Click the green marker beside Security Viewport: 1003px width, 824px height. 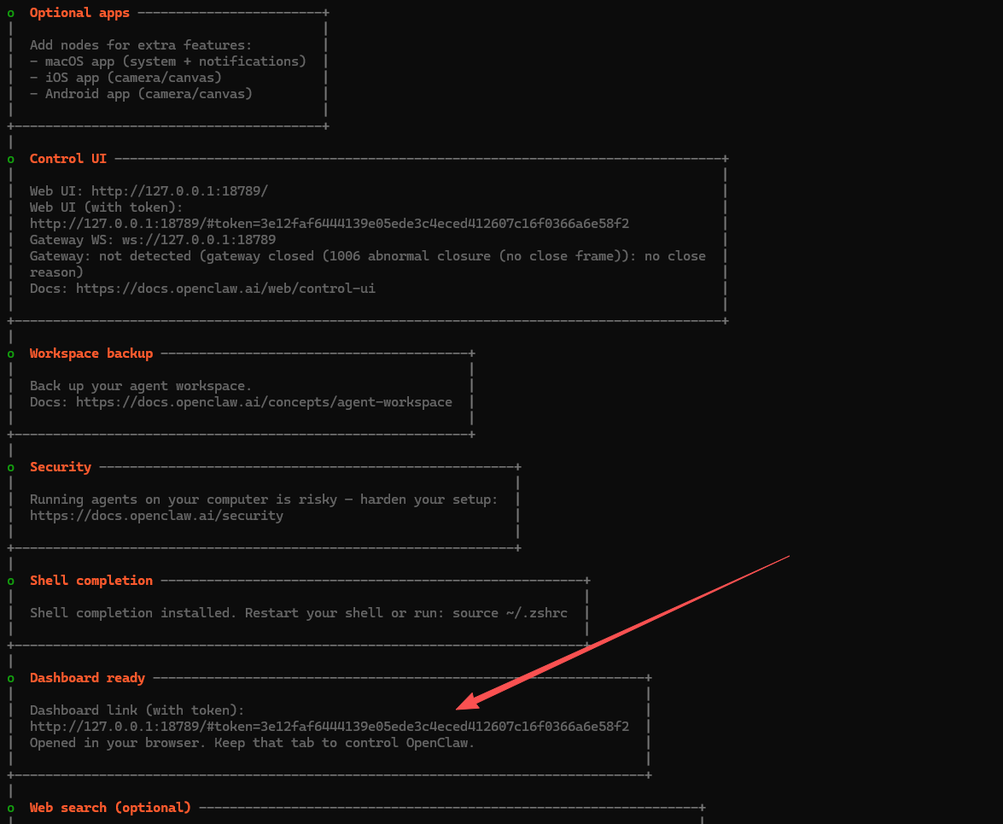[9, 468]
